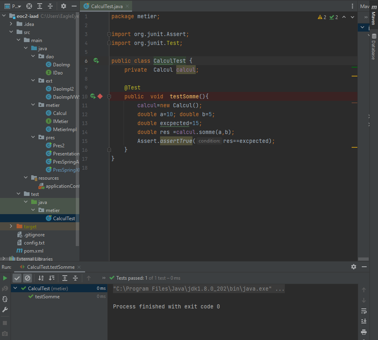The image size is (378, 340).
Task: Toggle show passed tests checkmark filter
Action: (x=17, y=278)
